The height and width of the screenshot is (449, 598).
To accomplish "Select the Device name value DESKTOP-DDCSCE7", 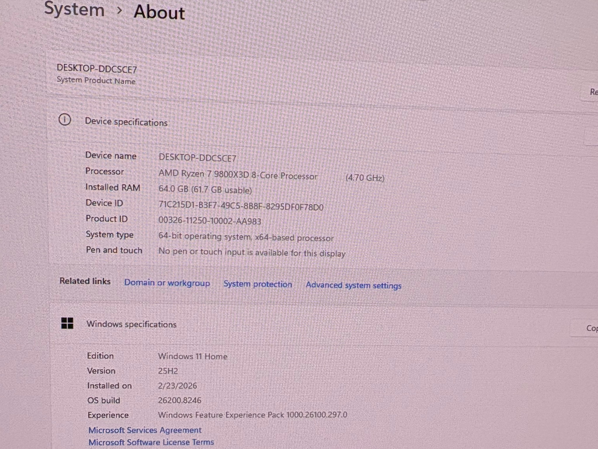I will point(197,158).
